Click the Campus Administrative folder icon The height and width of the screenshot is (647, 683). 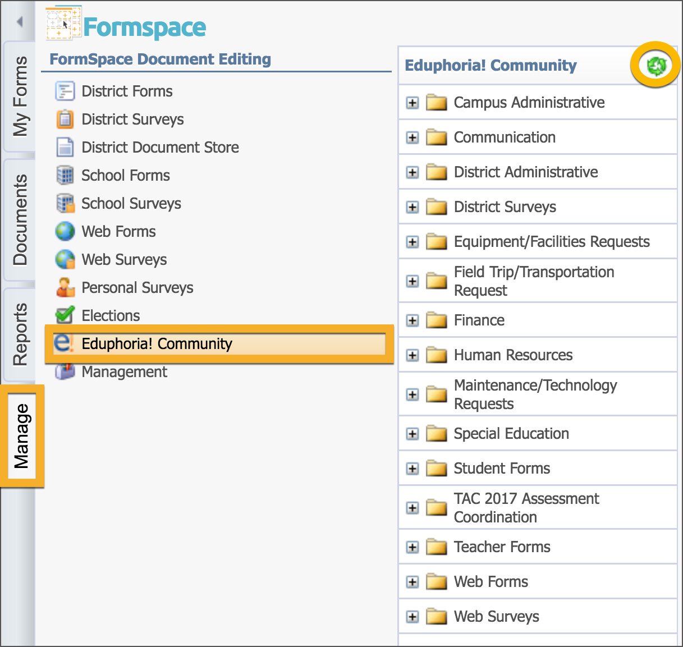436,103
